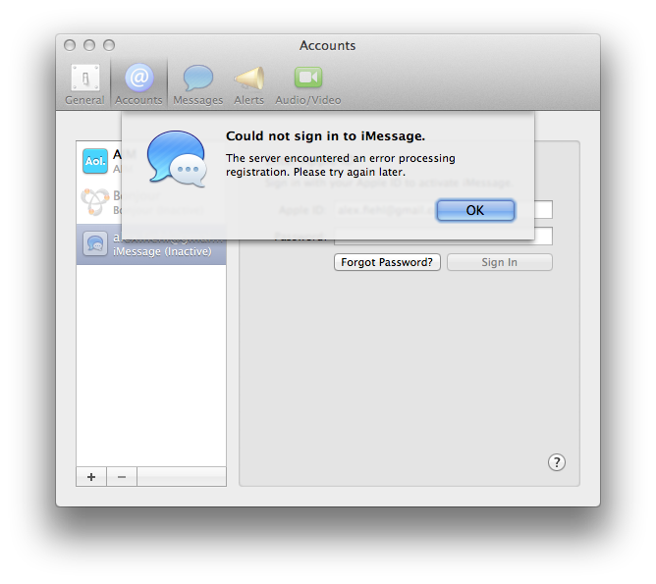
Task: Add an account with the plus button
Action: tap(91, 477)
